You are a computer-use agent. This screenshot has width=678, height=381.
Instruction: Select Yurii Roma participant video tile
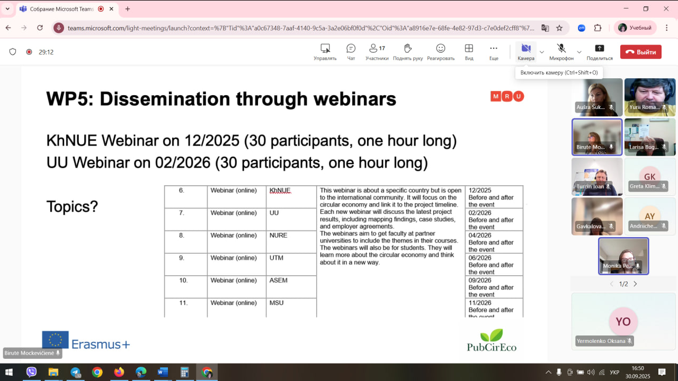pos(649,97)
